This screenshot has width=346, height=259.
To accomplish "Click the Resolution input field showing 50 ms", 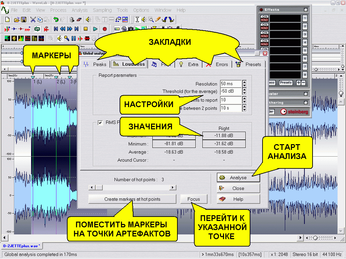I will (x=231, y=84).
